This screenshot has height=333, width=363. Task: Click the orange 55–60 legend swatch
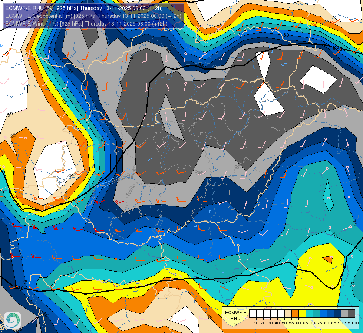coord(295,314)
